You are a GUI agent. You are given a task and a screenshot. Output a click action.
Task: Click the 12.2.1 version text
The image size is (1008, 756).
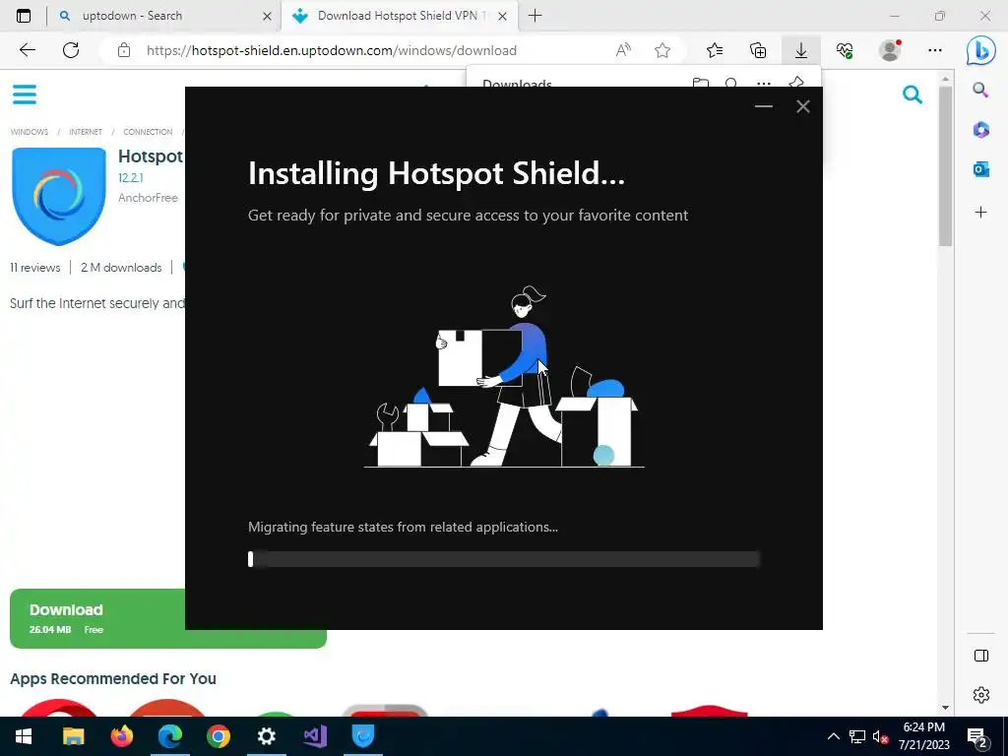point(131,178)
